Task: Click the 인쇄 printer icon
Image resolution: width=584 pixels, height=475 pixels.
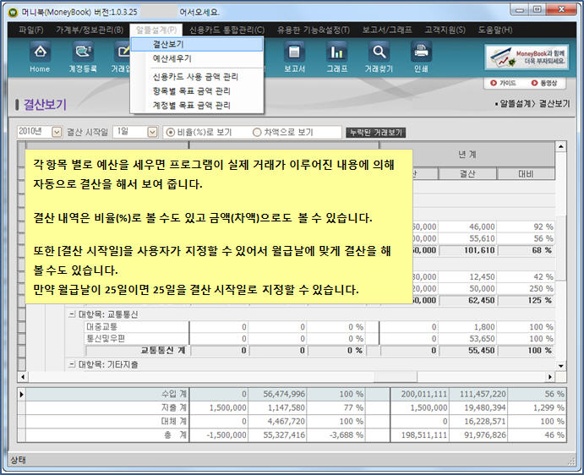Action: (421, 56)
